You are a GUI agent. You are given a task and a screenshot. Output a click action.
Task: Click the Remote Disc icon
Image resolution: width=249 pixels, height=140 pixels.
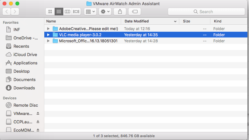coord(9,105)
